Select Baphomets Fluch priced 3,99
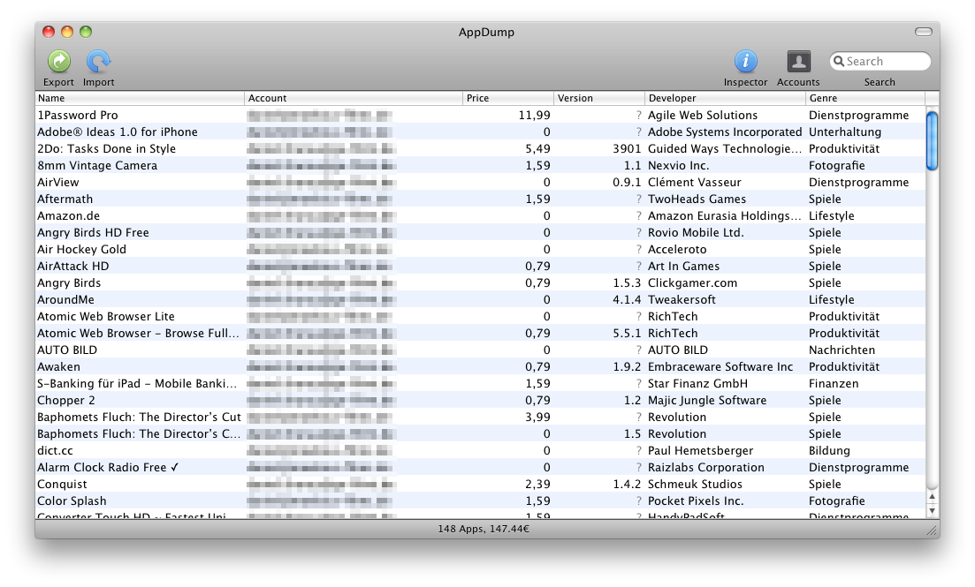 pos(480,417)
